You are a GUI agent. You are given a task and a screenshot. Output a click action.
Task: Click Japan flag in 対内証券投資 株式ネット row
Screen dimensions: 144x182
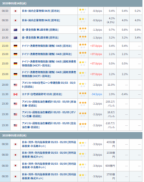15,176
